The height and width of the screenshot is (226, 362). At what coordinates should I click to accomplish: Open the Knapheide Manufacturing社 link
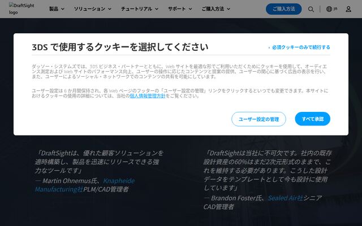tap(85, 185)
